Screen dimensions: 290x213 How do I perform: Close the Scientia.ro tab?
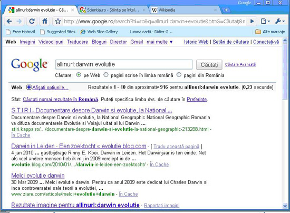coord(144,10)
